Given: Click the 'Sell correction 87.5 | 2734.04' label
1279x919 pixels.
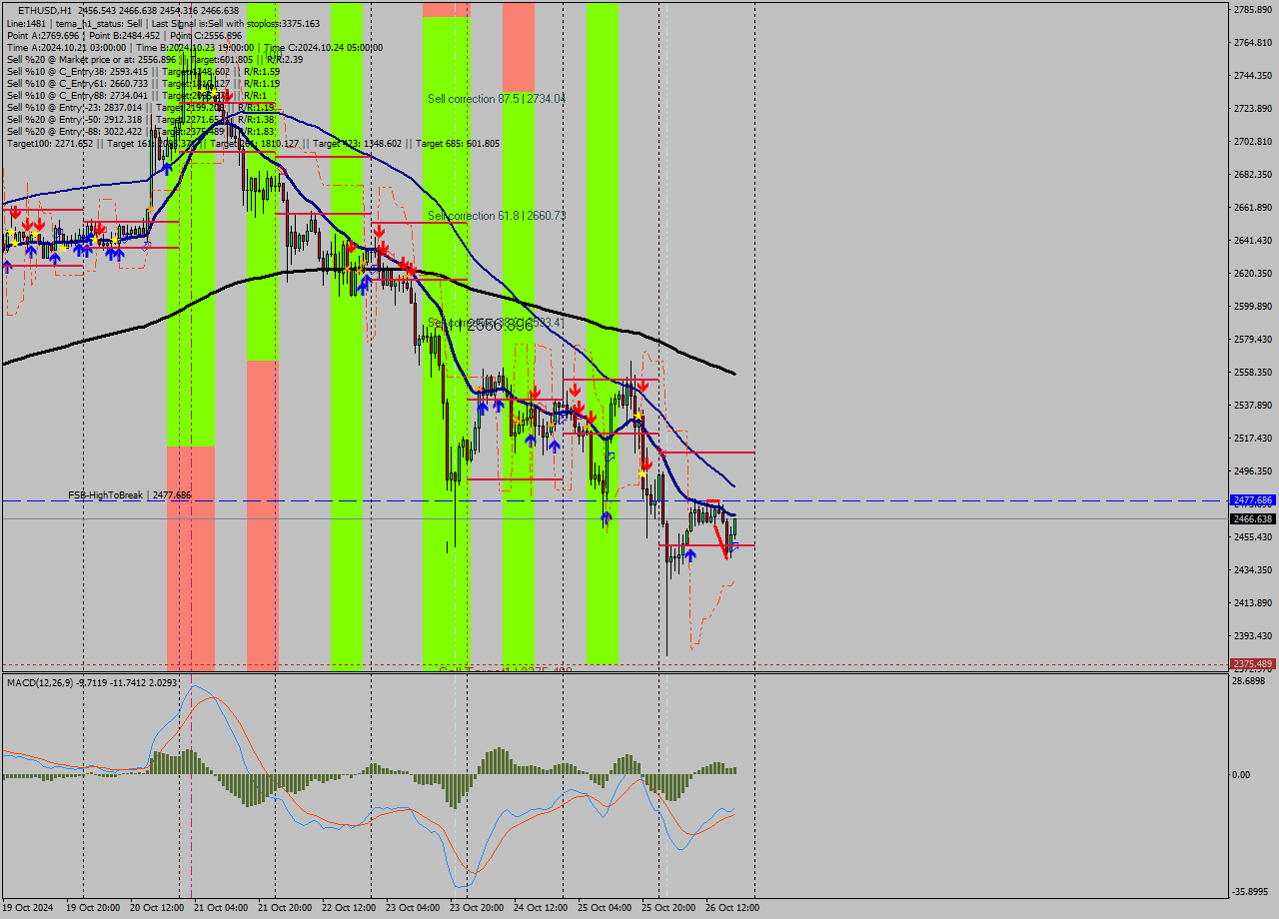Looking at the screenshot, I should tap(497, 99).
